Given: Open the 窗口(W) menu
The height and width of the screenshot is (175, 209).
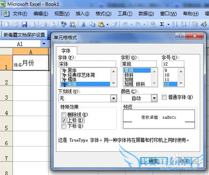Looking at the screenshot, I should click(x=168, y=13).
